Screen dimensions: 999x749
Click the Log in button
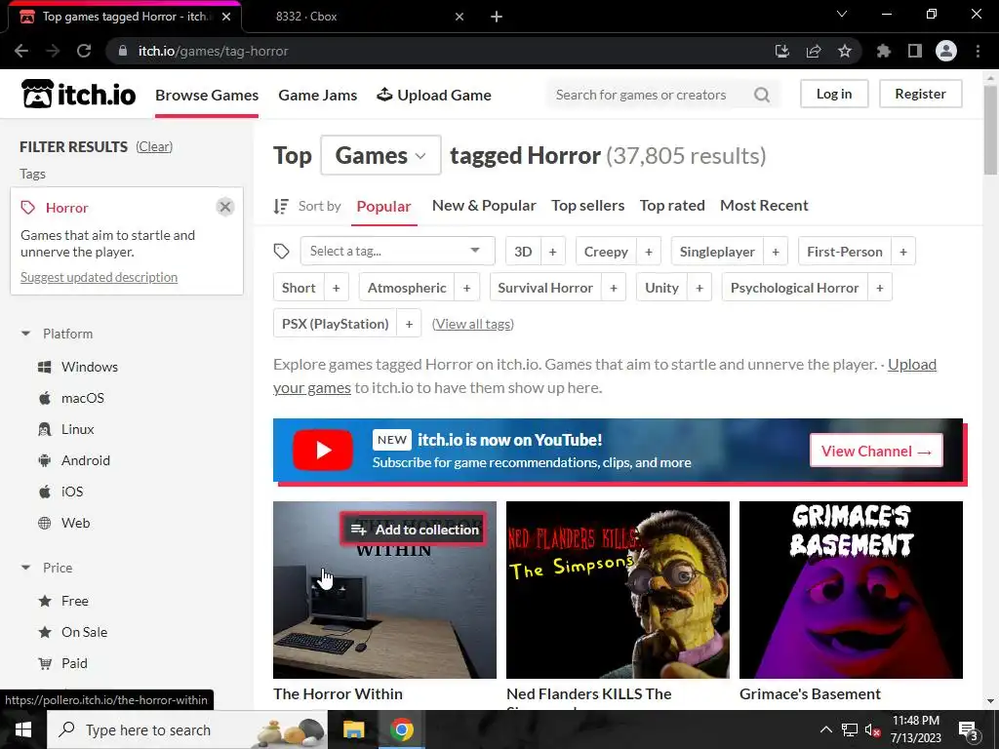pyautogui.click(x=834, y=94)
